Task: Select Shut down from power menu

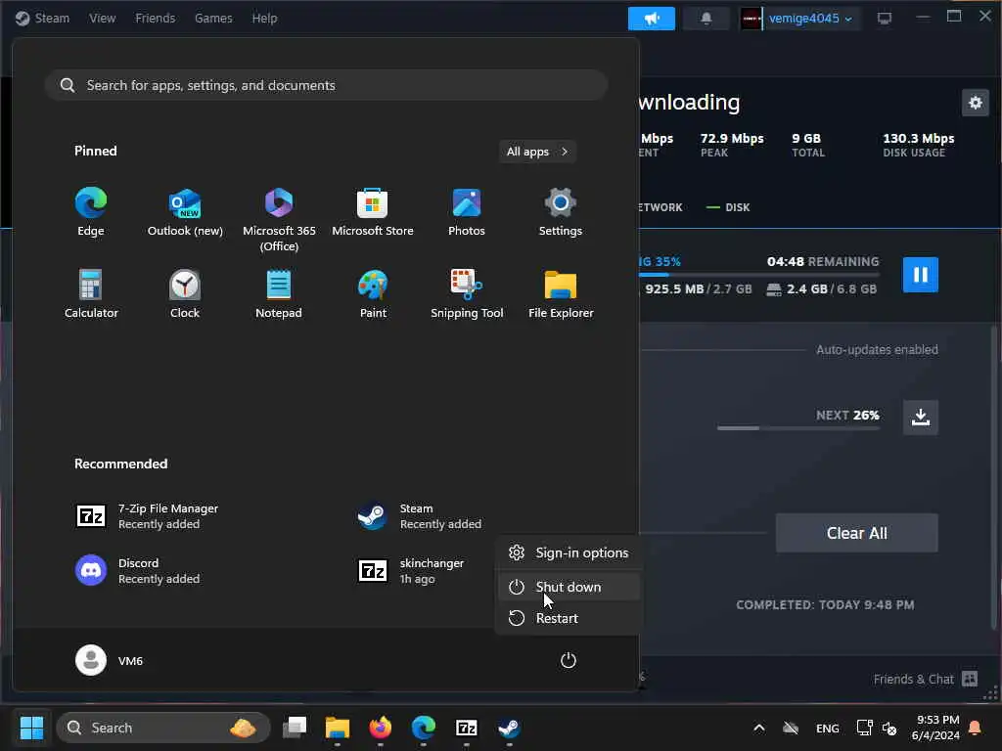Action: [569, 587]
